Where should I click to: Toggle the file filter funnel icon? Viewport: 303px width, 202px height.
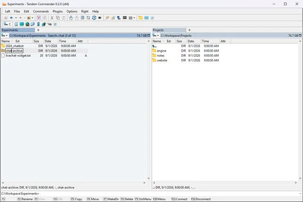point(39,18)
